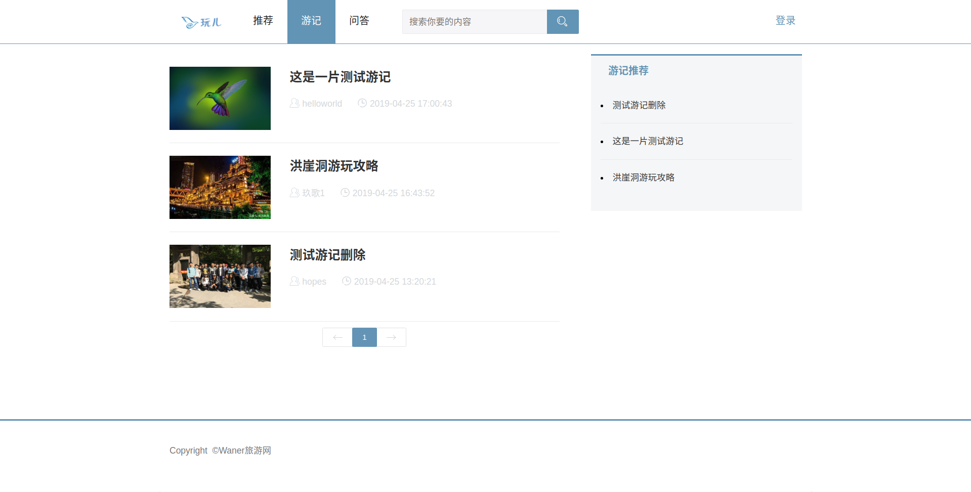Screen dimensions: 971x492
Task: Click user icon beside 玖歌1
Action: 294,193
